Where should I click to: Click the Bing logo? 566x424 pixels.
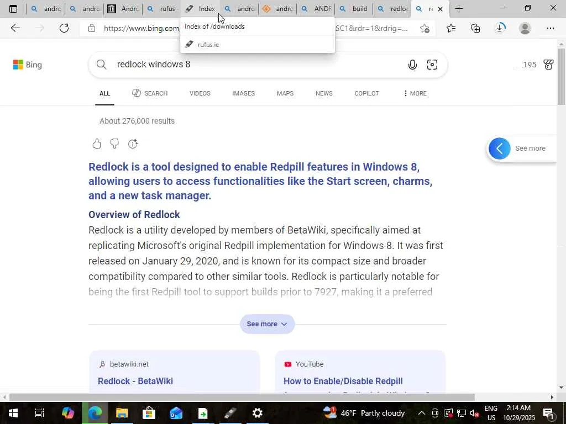(28, 65)
